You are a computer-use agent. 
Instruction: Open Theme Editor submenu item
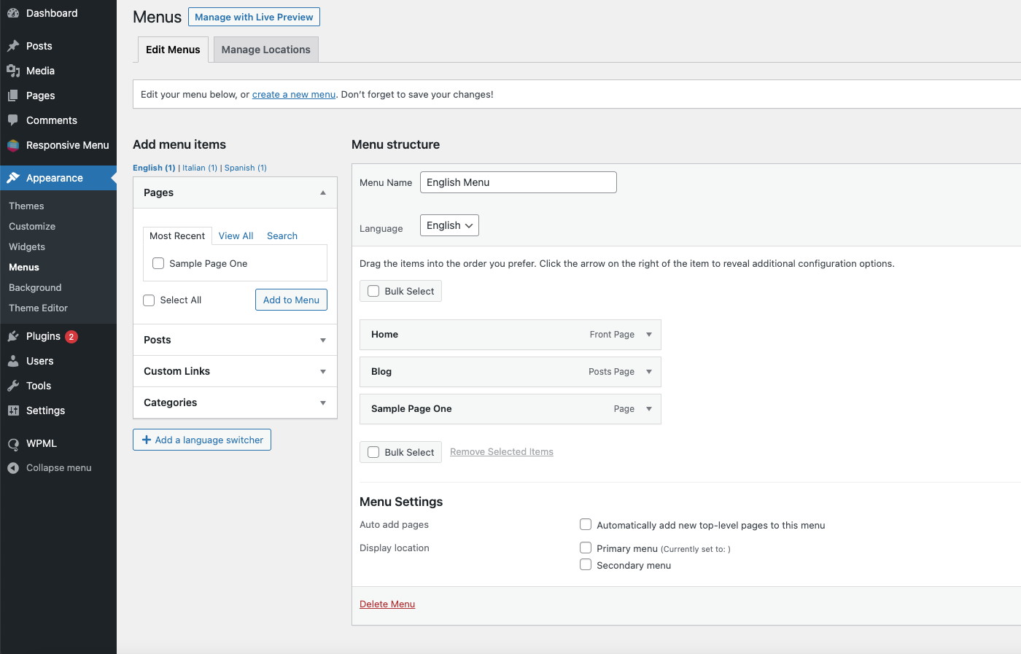(38, 308)
